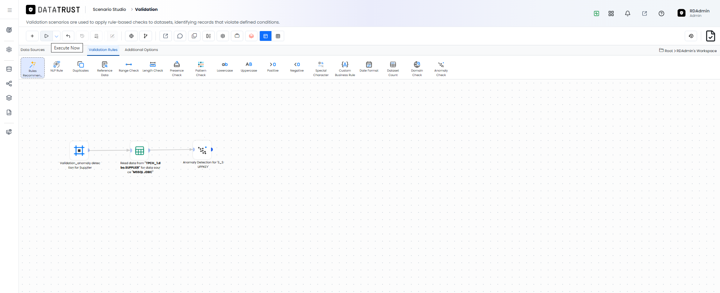The height and width of the screenshot is (293, 720).
Task: Toggle the highlighted canvas layout view
Action: [x=265, y=36]
